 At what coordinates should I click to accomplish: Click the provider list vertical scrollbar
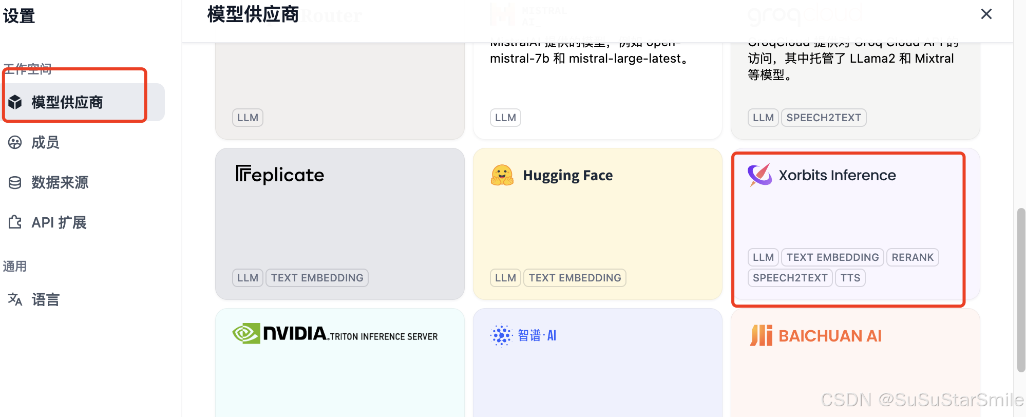[x=1021, y=290]
